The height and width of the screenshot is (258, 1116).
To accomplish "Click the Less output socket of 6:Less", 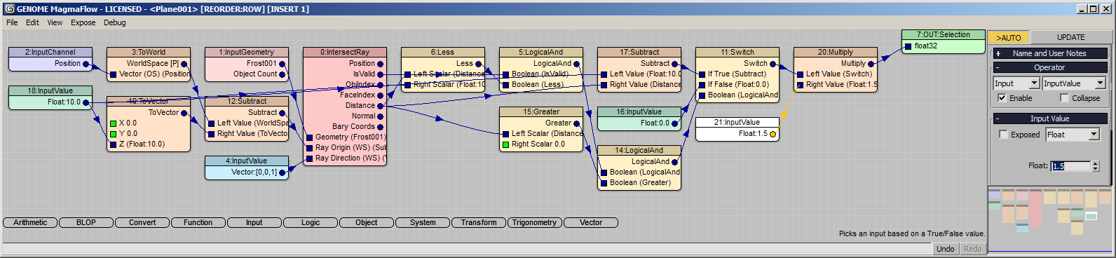I will [479, 64].
